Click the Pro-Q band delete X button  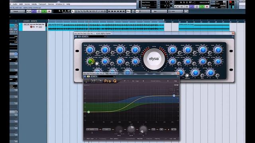[x=161, y=129]
